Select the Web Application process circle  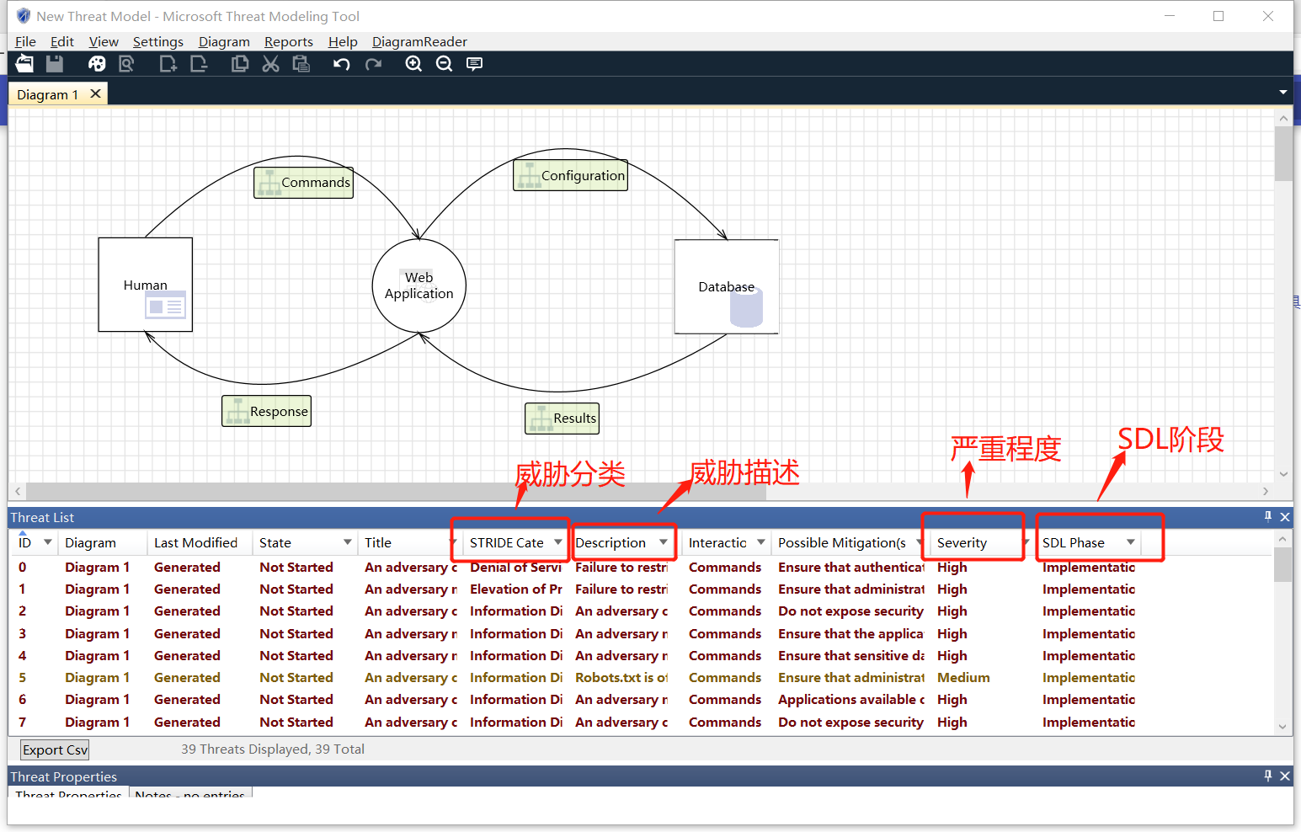tap(419, 285)
